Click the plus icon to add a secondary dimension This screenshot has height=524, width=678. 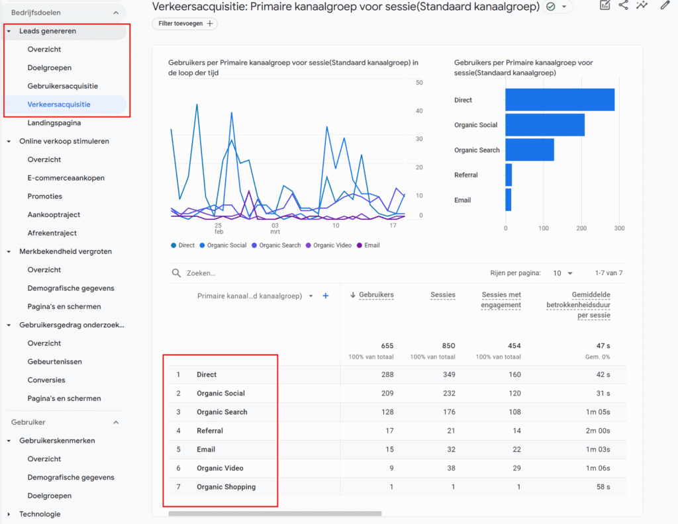coord(325,296)
